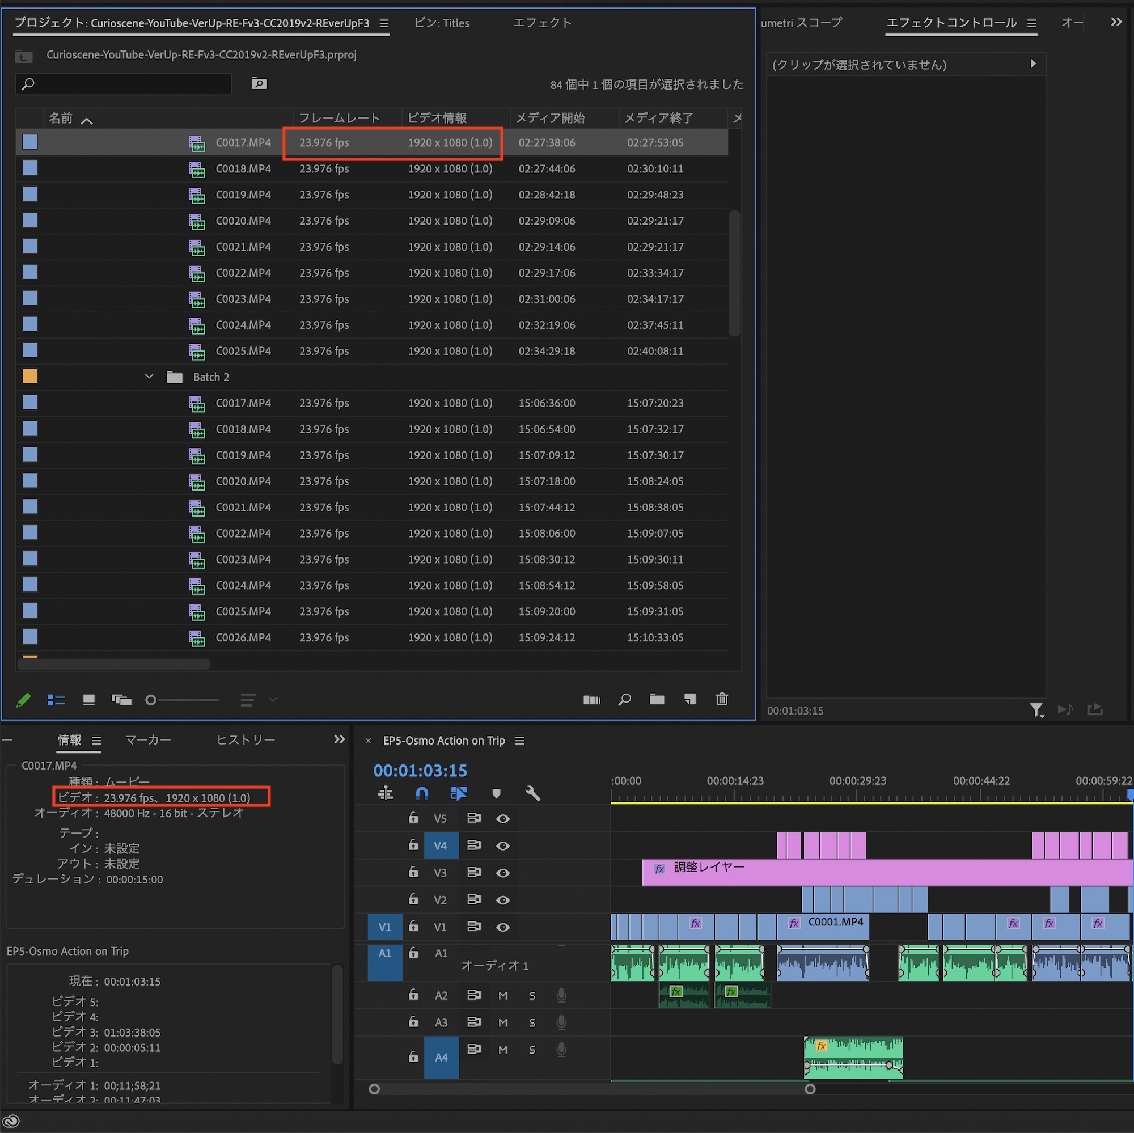
Task: Click the trash delete icon in Project panel
Action: pyautogui.click(x=722, y=699)
